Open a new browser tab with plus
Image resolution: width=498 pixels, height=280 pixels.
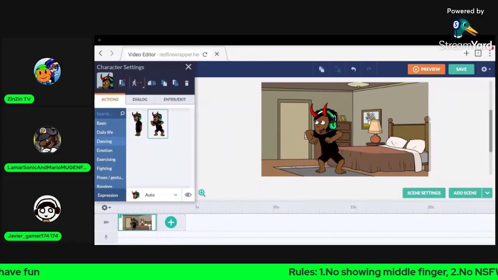[466, 53]
